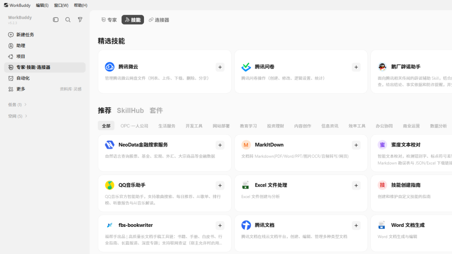Open the 资料库 link in sidebar
Image resolution: width=452 pixels, height=254 pixels.
[x=66, y=89]
